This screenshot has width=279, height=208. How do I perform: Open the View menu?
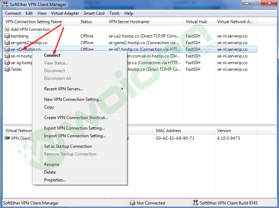click(42, 13)
